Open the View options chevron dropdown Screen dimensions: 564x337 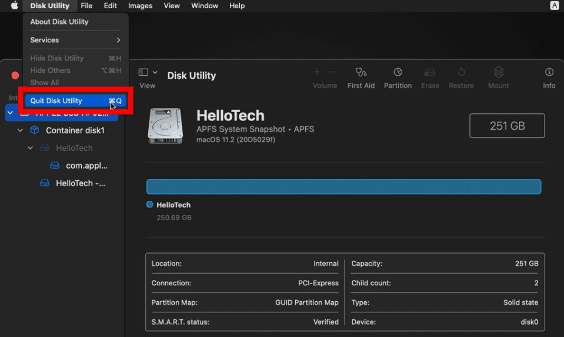coord(155,72)
